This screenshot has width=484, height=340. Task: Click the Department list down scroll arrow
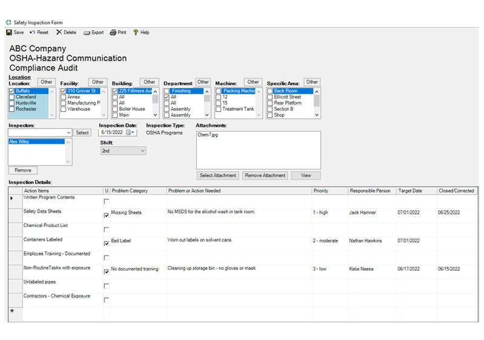click(207, 115)
